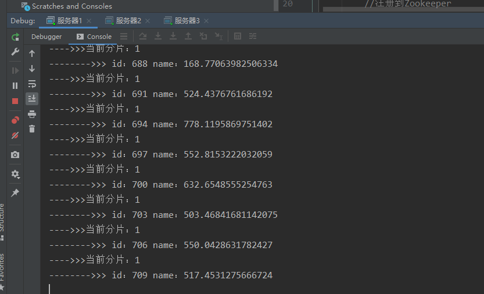This screenshot has width=484, height=294.
Task: Click the Run to Cursor icon
Action: click(x=218, y=37)
